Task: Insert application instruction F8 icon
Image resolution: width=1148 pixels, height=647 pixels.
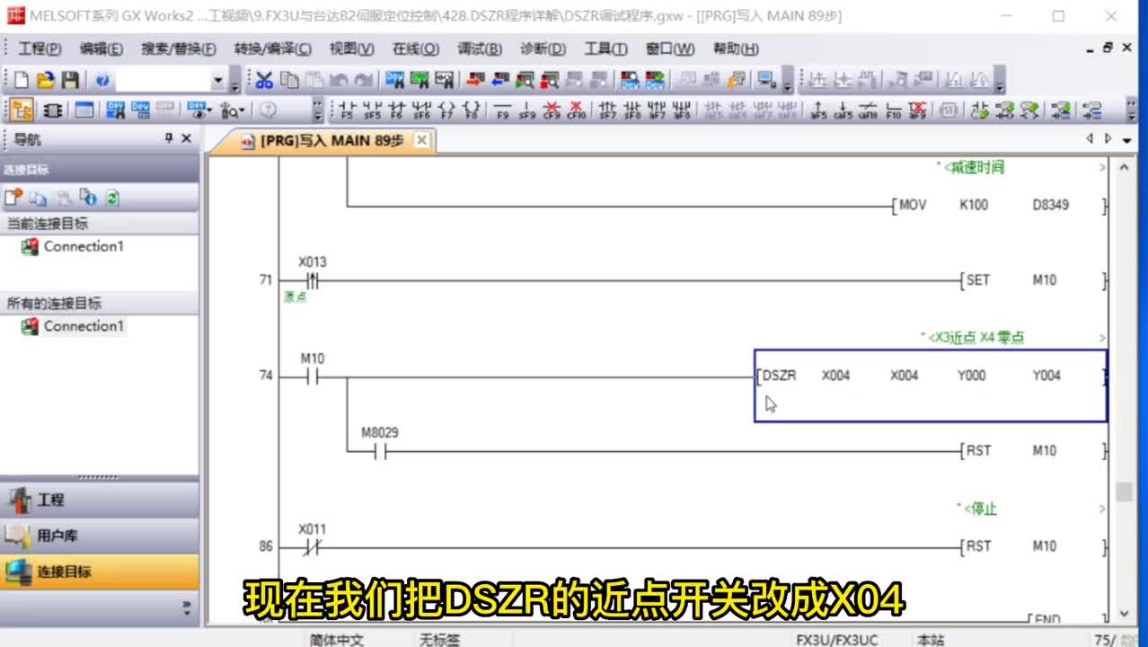Action: click(x=471, y=111)
